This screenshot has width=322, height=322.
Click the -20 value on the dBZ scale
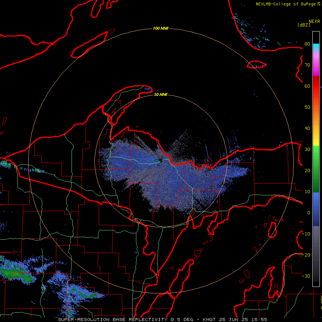(x=306, y=255)
